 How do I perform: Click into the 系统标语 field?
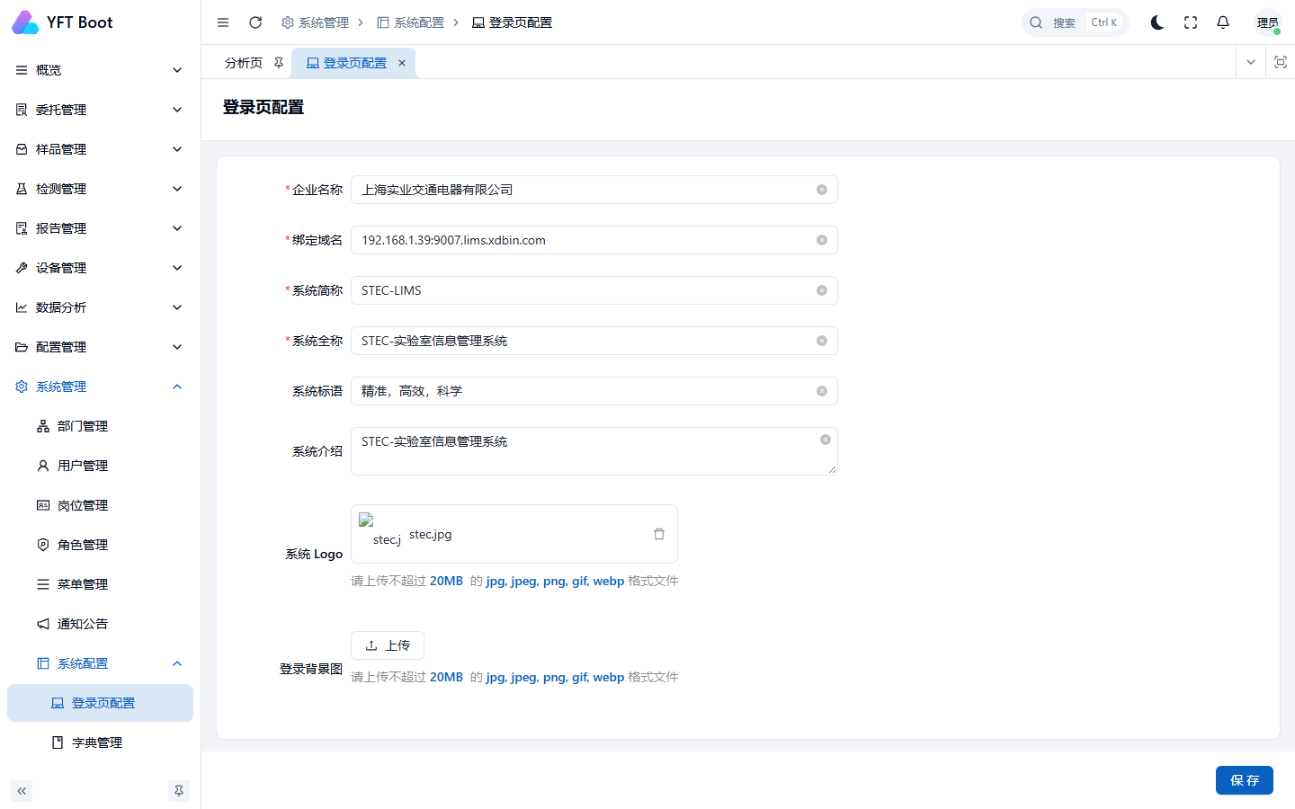tap(594, 391)
